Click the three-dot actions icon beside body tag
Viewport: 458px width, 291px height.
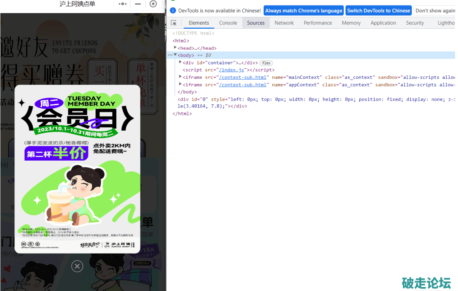[x=170, y=55]
